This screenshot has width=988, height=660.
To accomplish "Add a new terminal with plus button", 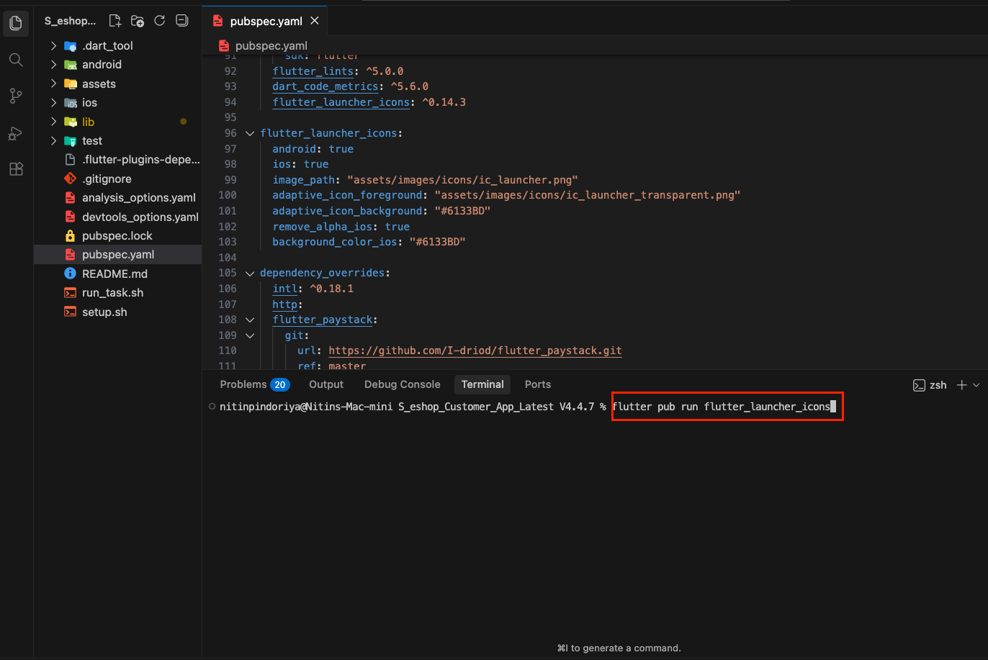I will (x=961, y=385).
